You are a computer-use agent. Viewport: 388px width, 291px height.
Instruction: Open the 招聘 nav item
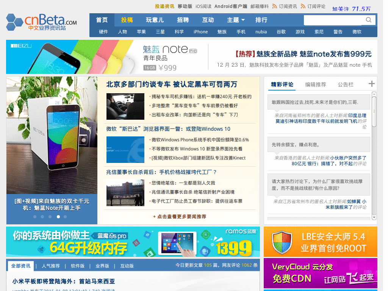tap(183, 20)
